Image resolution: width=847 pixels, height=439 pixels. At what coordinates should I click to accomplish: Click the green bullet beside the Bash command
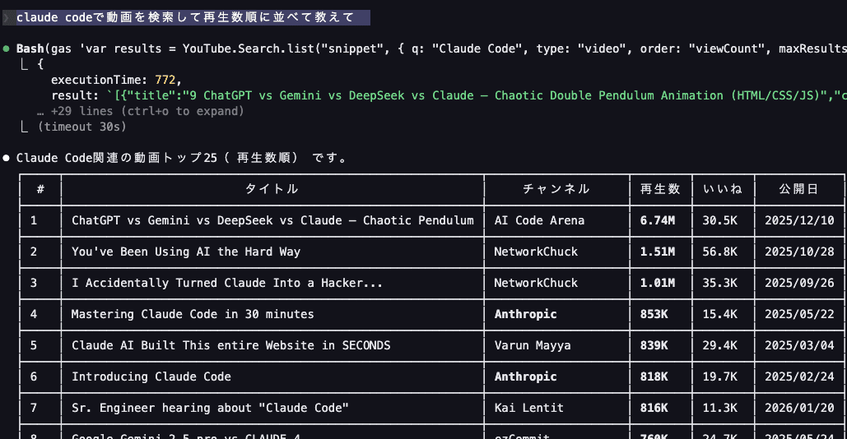(7, 49)
